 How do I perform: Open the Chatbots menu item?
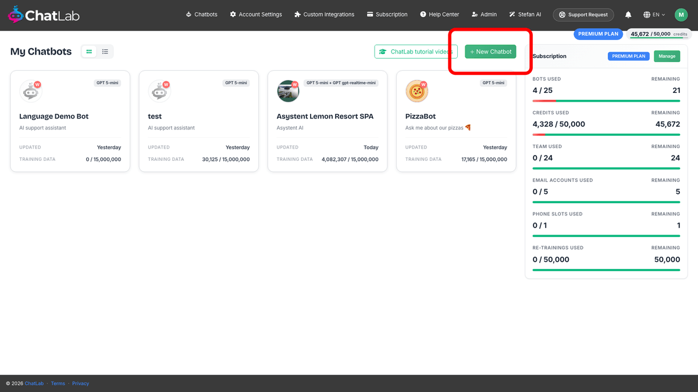click(x=201, y=15)
